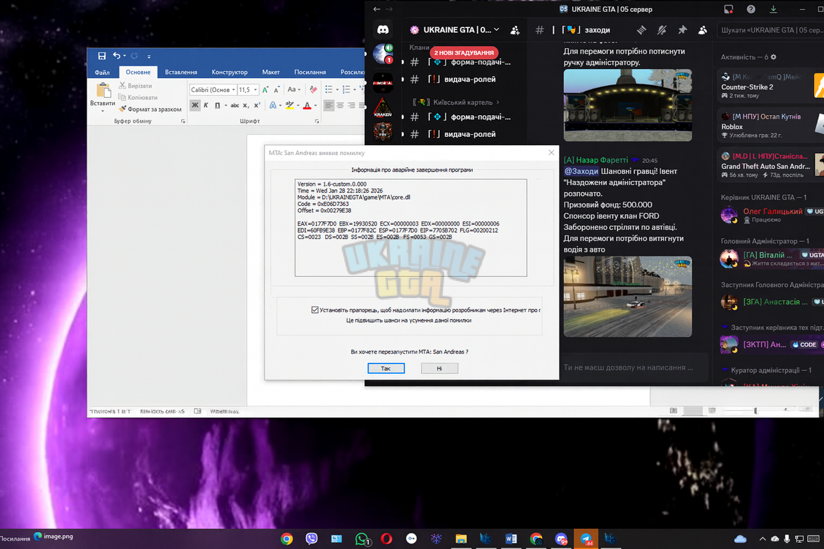Open File Explorer from the taskbar

click(461, 539)
